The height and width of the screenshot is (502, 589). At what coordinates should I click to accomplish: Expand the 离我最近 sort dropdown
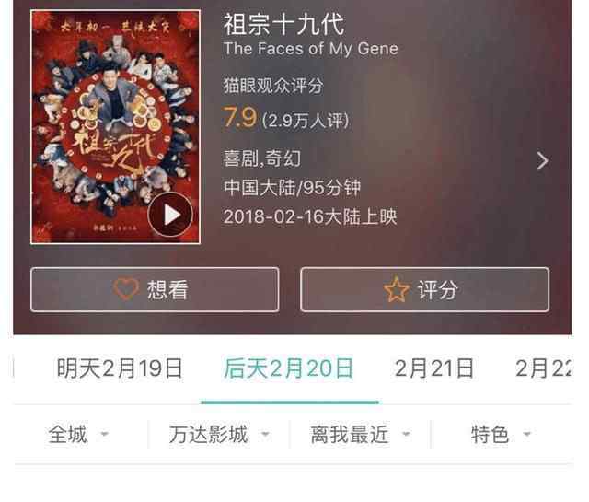(360, 435)
